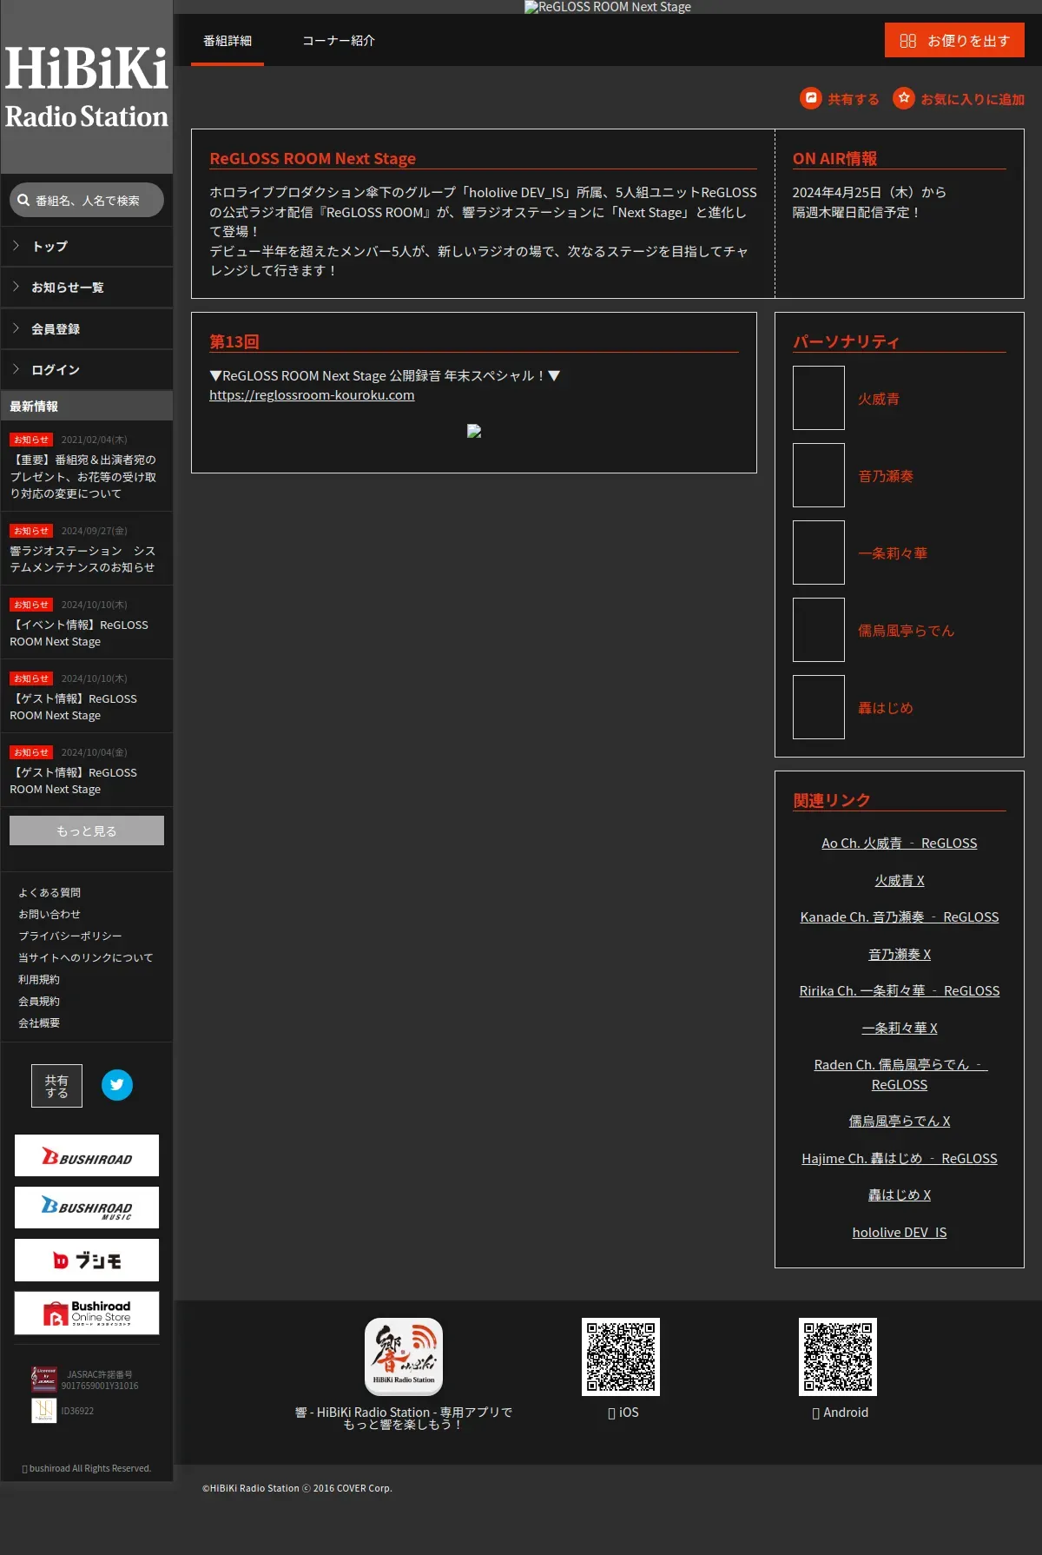Viewport: 1042px width, 1555px height.
Task: Open Ririka Ch. 一条莉々華 - ReGLOSS link
Action: tap(900, 990)
